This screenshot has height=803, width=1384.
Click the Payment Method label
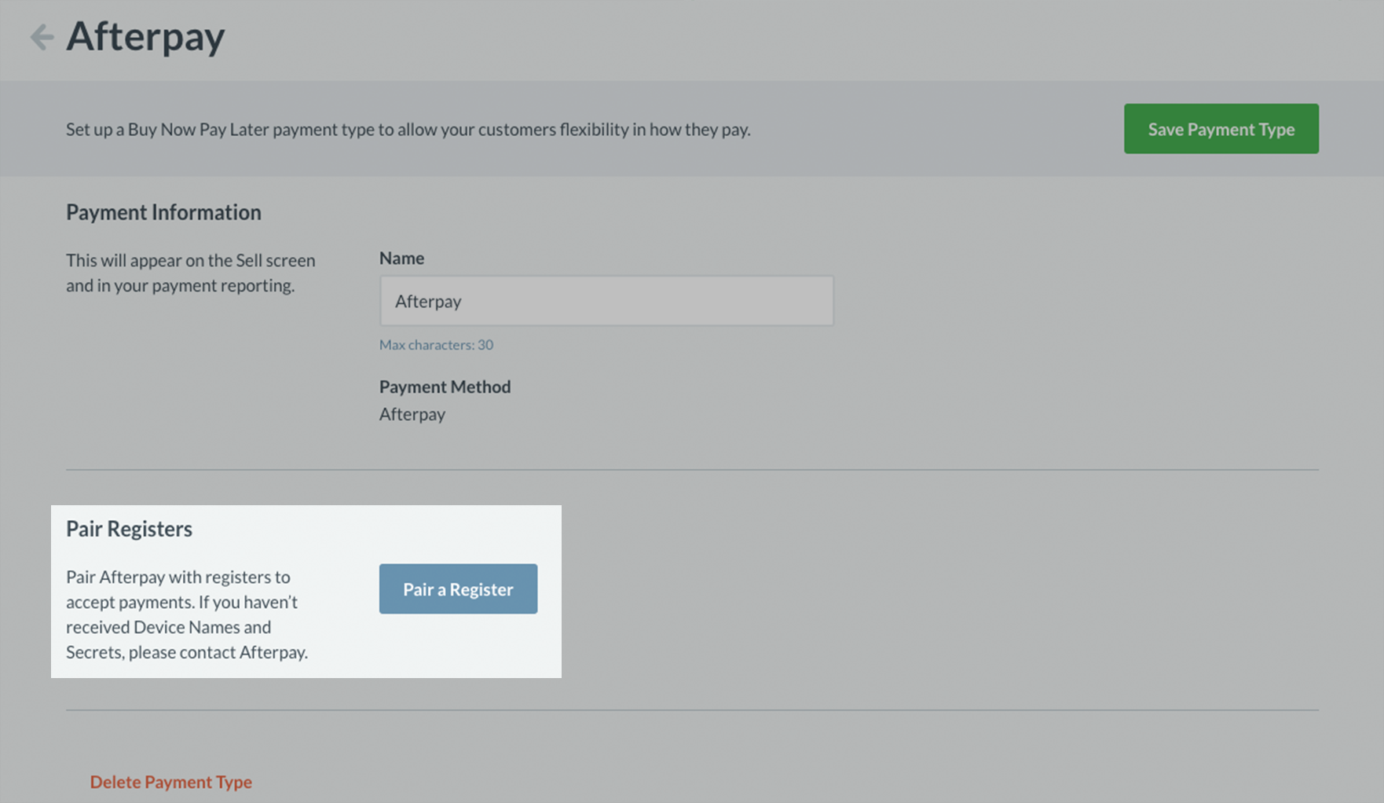(445, 387)
